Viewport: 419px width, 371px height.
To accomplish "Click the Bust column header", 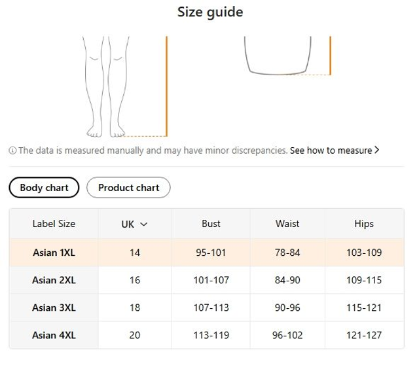I will (211, 224).
